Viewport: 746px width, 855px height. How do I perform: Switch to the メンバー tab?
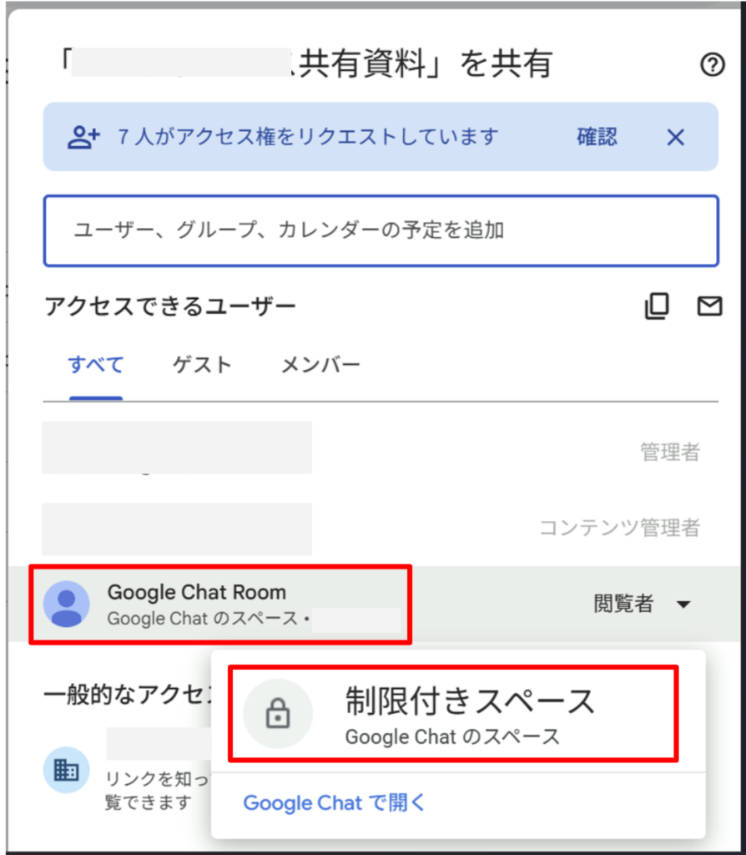[x=320, y=364]
